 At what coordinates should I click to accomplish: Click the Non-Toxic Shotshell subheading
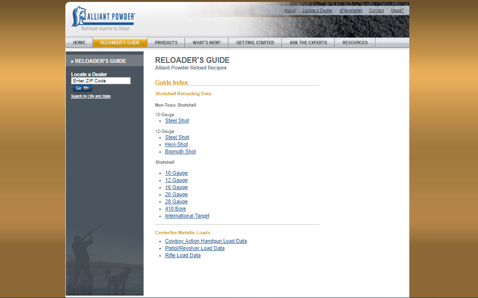[x=176, y=105]
